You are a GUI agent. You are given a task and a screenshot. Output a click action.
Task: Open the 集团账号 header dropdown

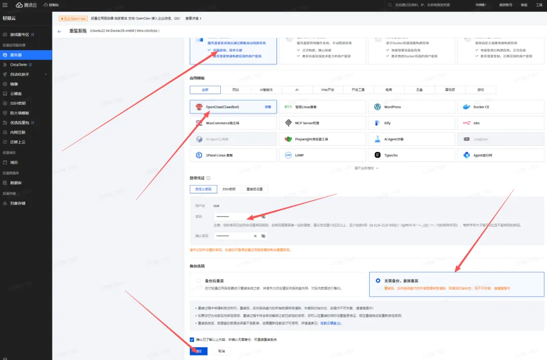point(505,5)
